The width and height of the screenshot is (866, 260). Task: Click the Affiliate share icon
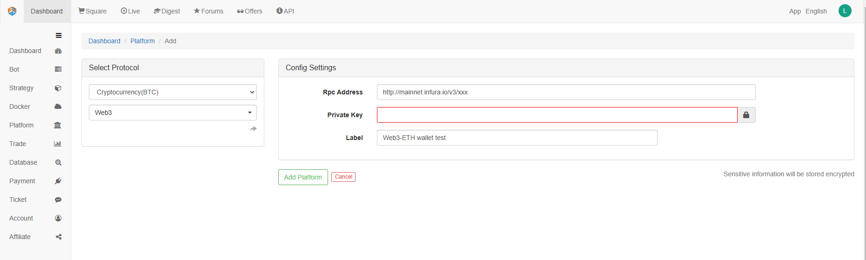pos(58,237)
